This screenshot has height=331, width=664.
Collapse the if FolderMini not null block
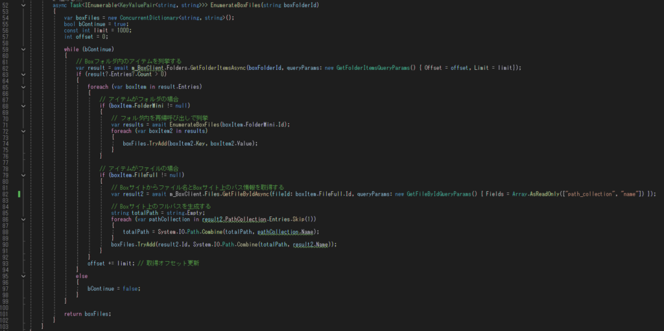[24, 106]
